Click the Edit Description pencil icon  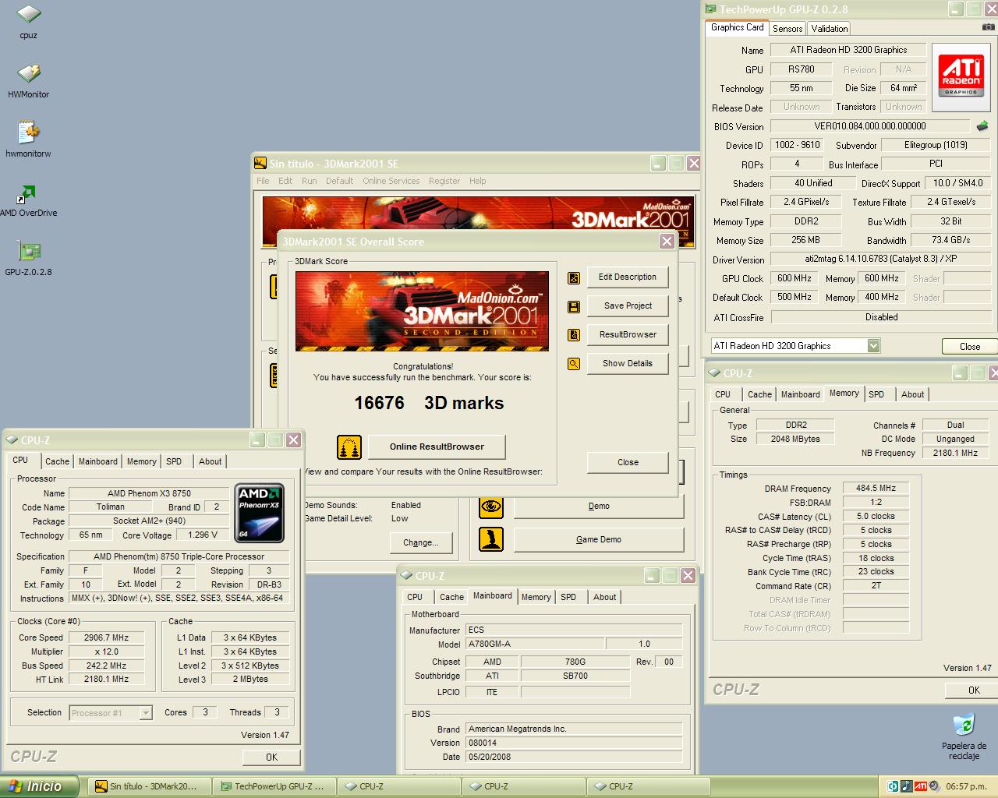tap(574, 277)
